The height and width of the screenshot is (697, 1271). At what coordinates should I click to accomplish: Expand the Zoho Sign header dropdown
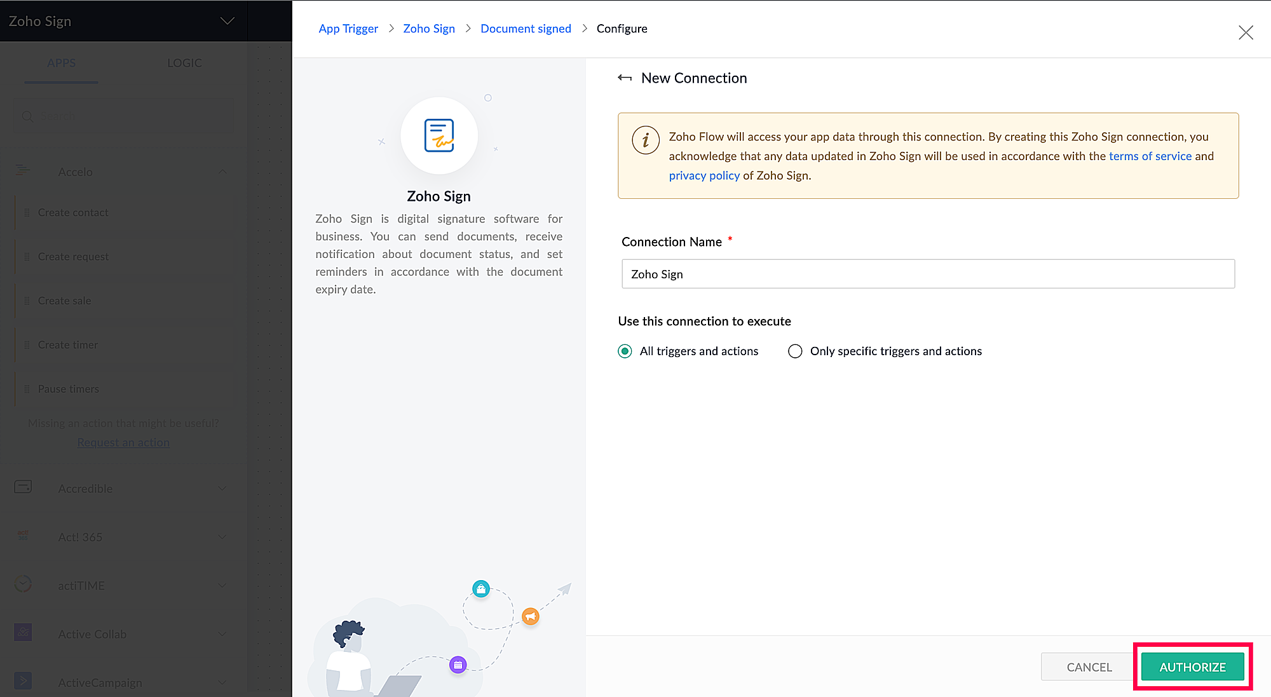tap(227, 21)
